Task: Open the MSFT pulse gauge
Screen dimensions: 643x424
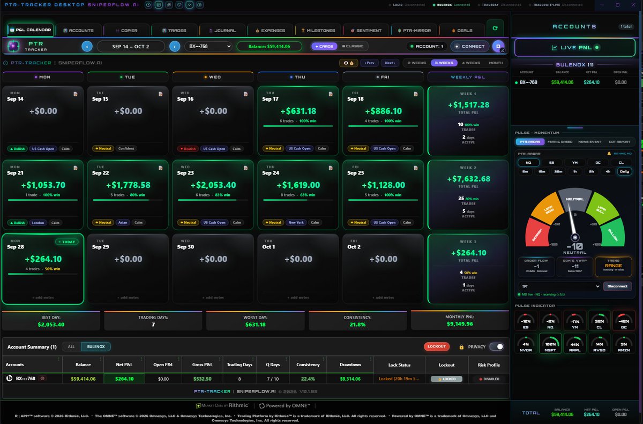Action: coord(551,344)
